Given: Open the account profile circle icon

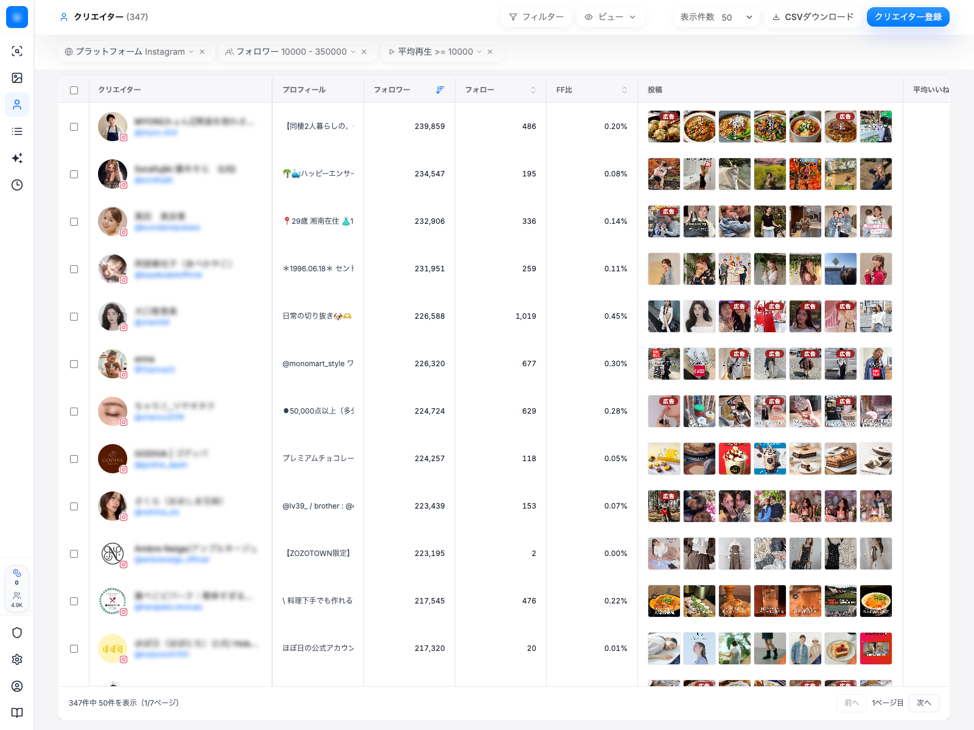Looking at the screenshot, I should point(17,686).
